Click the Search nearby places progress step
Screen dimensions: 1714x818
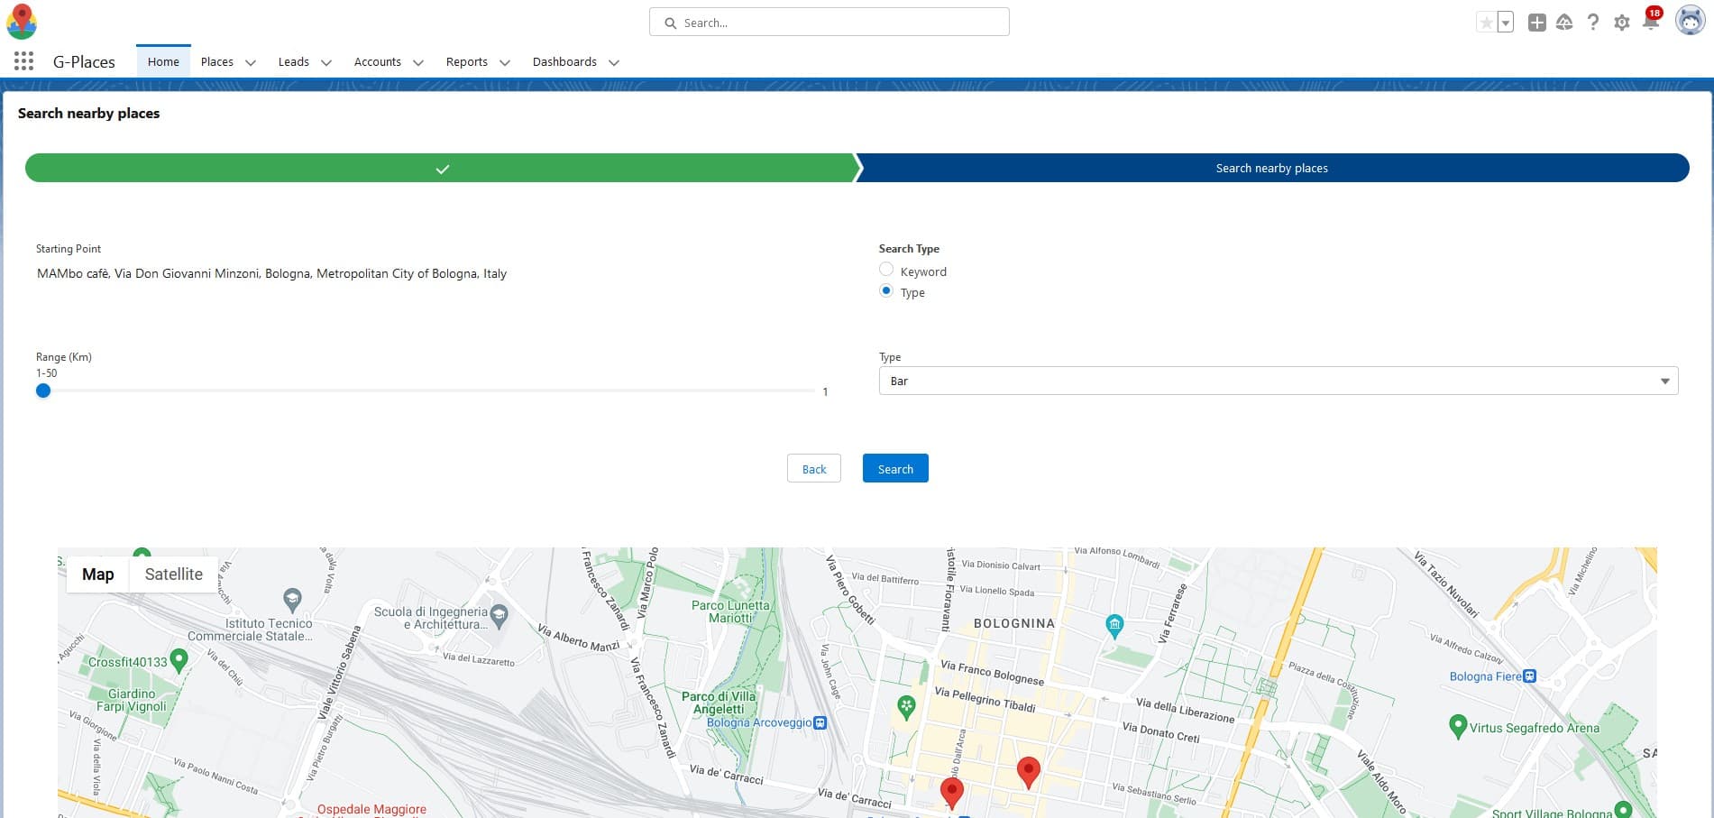[1271, 168]
